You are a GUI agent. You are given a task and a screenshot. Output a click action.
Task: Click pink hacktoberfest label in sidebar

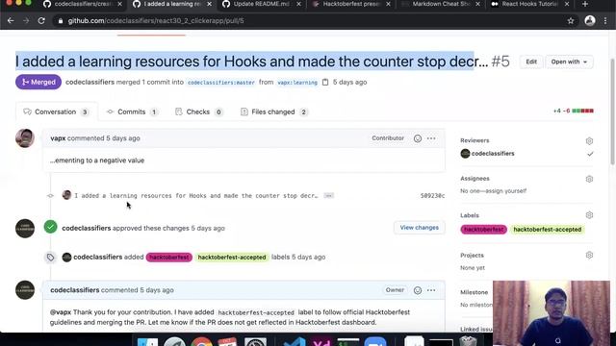[483, 230]
